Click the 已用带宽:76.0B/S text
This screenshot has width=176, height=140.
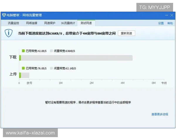[36, 68]
